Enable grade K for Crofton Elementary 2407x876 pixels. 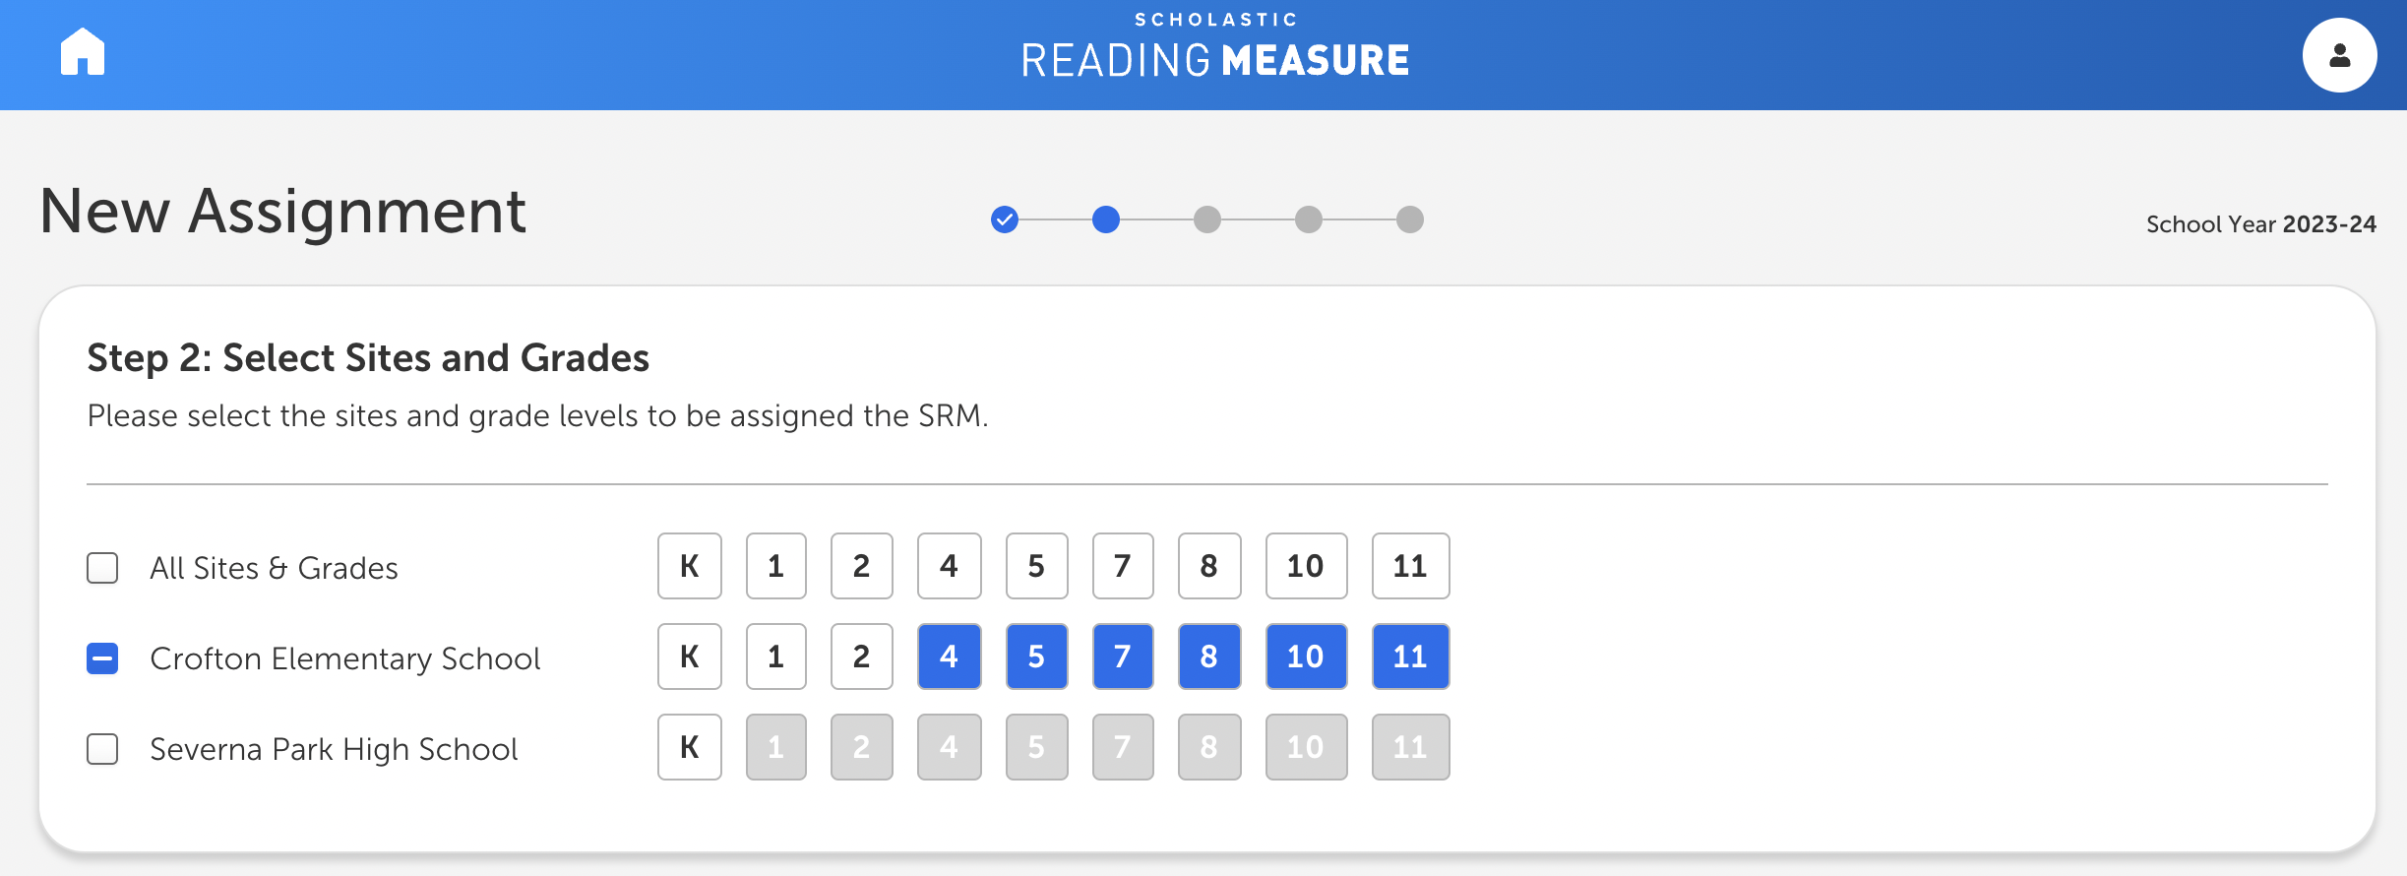click(690, 657)
